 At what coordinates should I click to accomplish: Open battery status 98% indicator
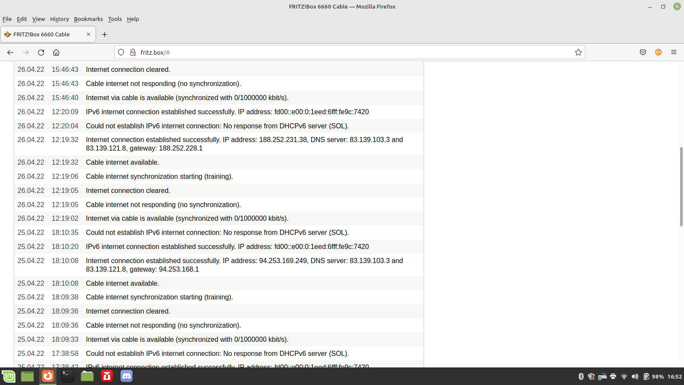(654, 376)
